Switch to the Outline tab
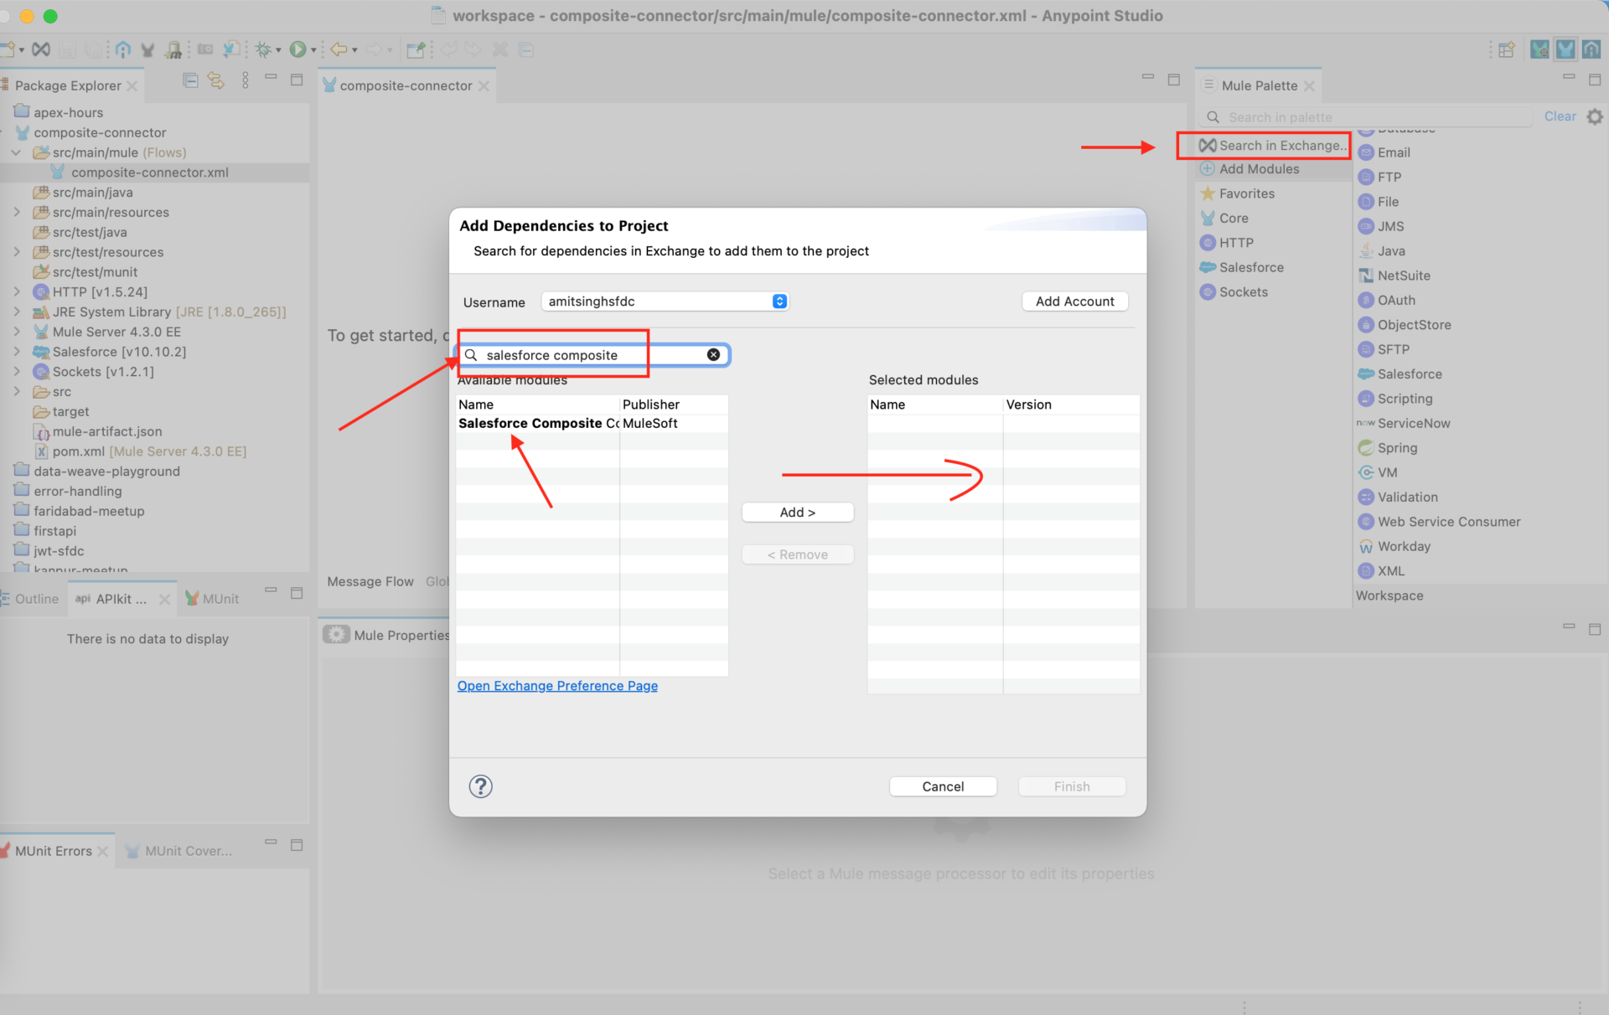 point(36,599)
